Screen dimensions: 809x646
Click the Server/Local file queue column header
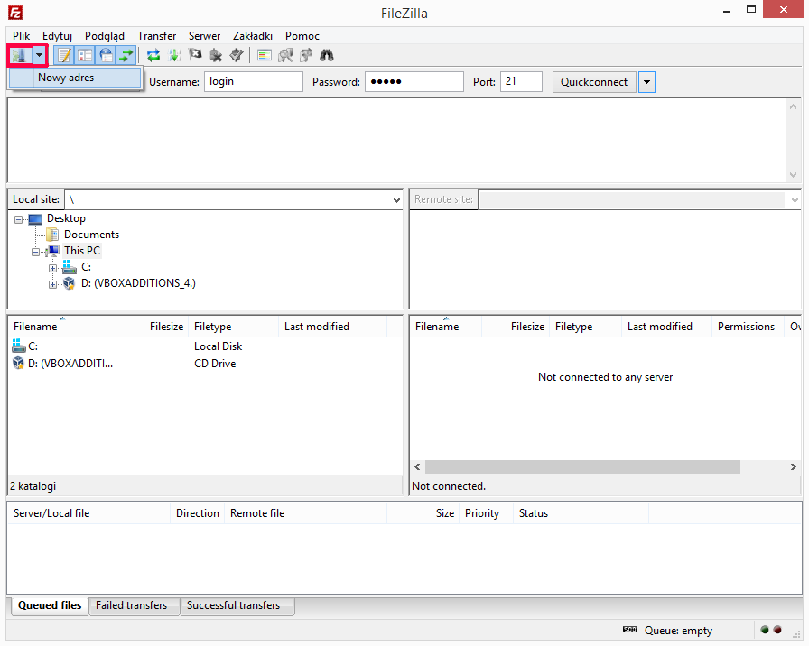[x=88, y=513]
